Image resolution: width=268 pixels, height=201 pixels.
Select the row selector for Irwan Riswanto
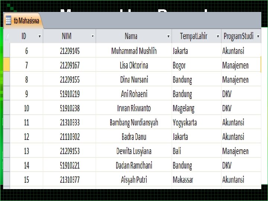click(7, 108)
